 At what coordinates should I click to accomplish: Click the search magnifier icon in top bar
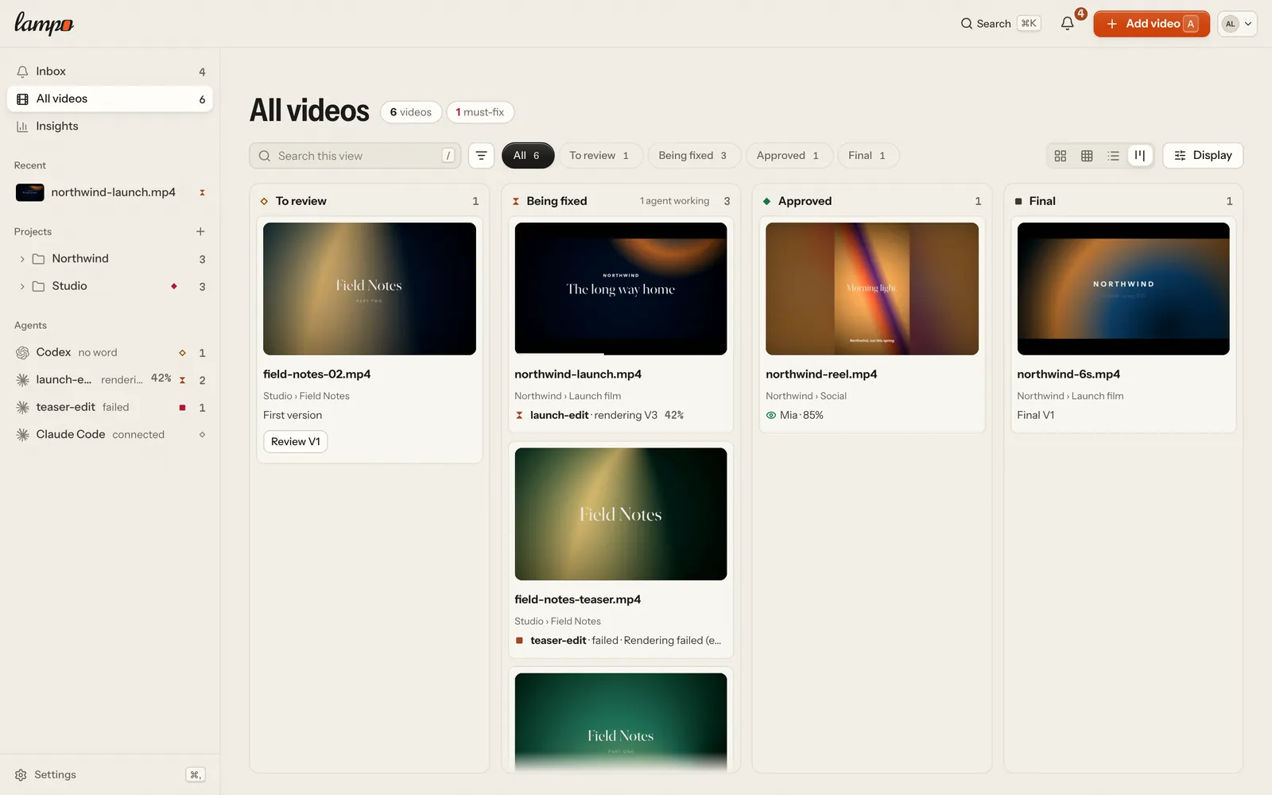[x=967, y=24]
